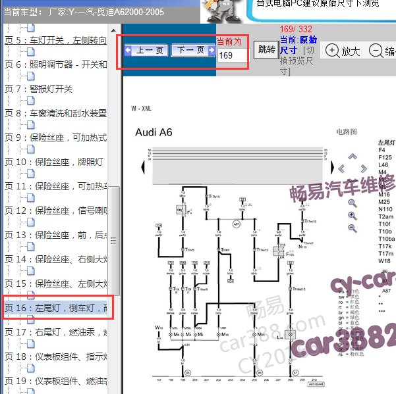Click the 跳转 jump button
This screenshot has height=394, width=396.
[x=266, y=49]
